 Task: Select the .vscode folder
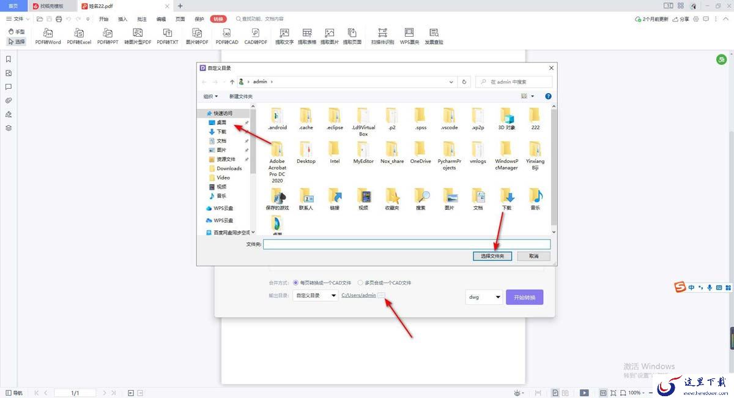point(450,119)
